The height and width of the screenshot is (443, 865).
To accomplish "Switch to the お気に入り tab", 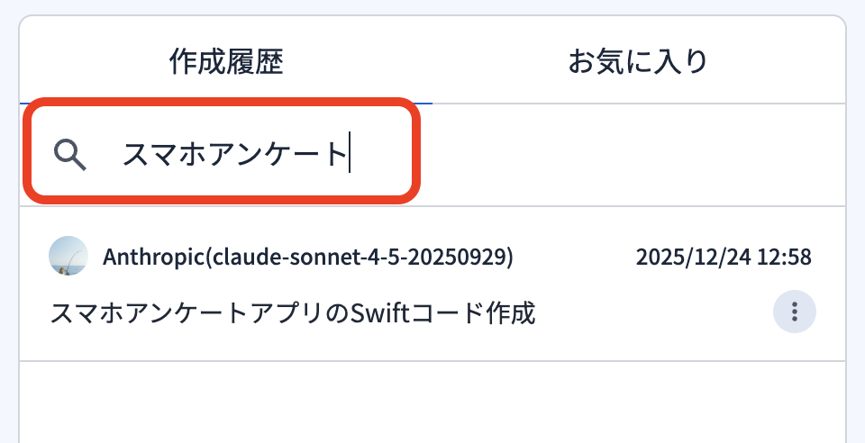I will click(x=637, y=62).
